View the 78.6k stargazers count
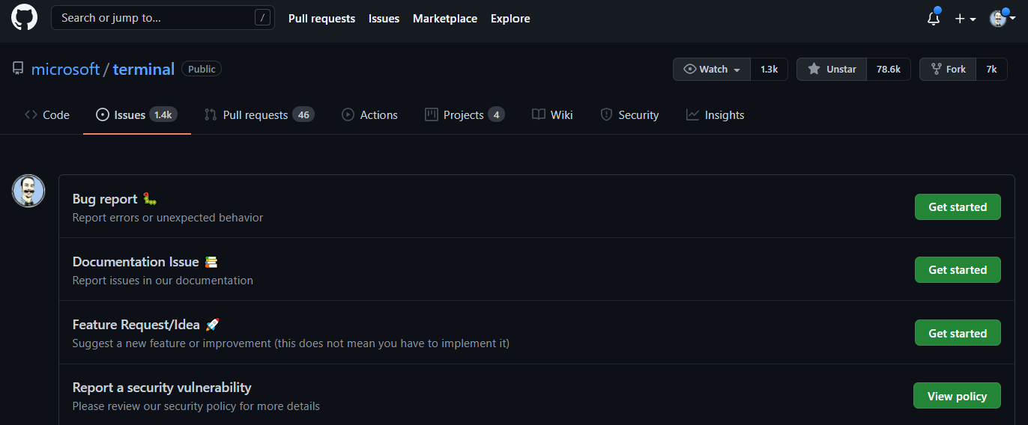The image size is (1028, 425). pos(889,69)
